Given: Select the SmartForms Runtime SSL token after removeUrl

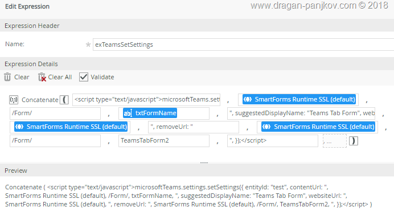Looking at the screenshot, I should click(318, 127).
